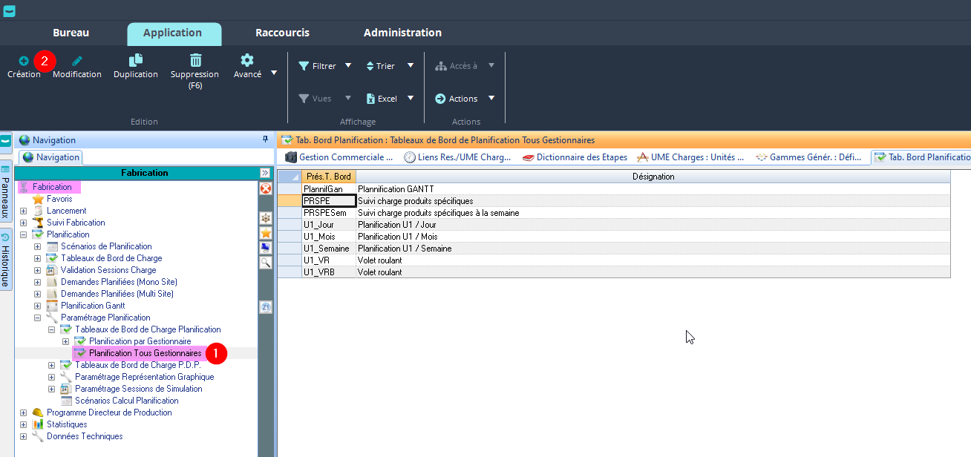The image size is (971, 457).
Task: Open Planification Gantt in navigation tree
Action: 92,306
